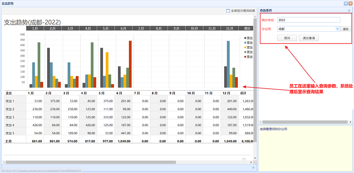Click left arrow of the report horizontal scrollbar

coord(3,162)
